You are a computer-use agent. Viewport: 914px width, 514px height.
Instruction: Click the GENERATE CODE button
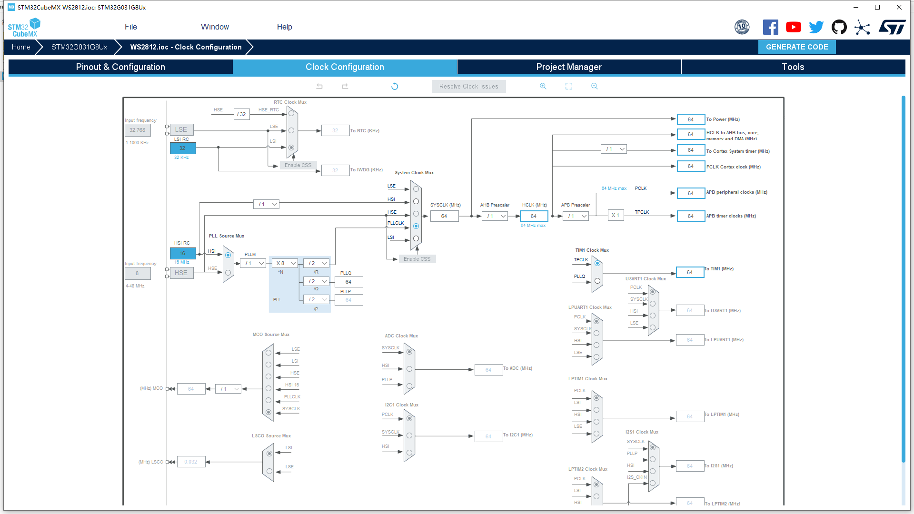(797, 47)
